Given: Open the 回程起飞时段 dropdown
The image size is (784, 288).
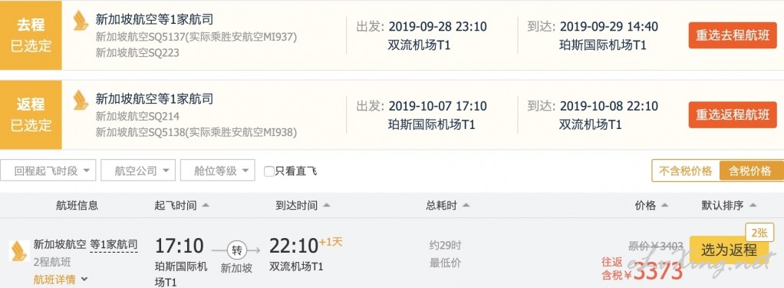Looking at the screenshot, I should pos(48,170).
